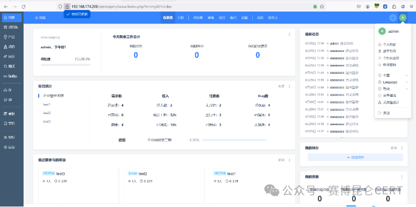The width and height of the screenshot is (416, 207).
Task: Open the test1 project card
Action: coord(249,185)
